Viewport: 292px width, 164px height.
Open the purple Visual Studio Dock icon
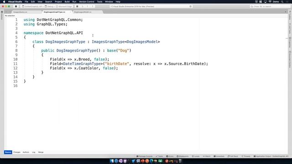pos(120,161)
